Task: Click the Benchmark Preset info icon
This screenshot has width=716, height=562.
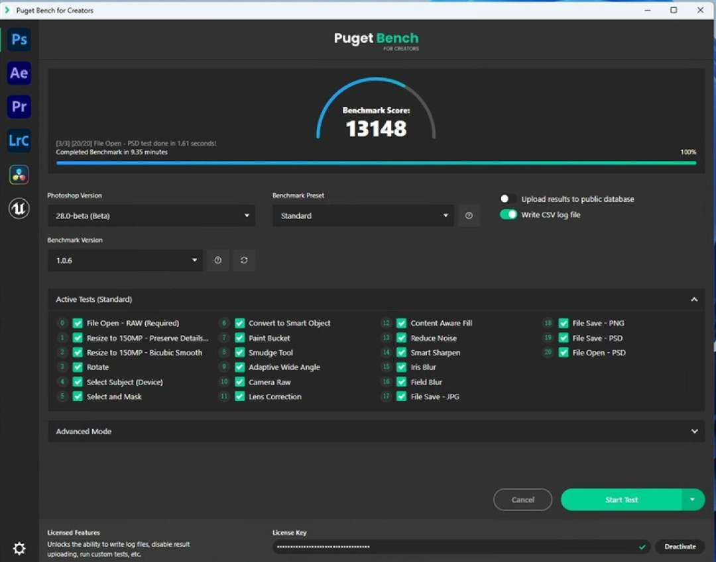Action: [x=469, y=216]
